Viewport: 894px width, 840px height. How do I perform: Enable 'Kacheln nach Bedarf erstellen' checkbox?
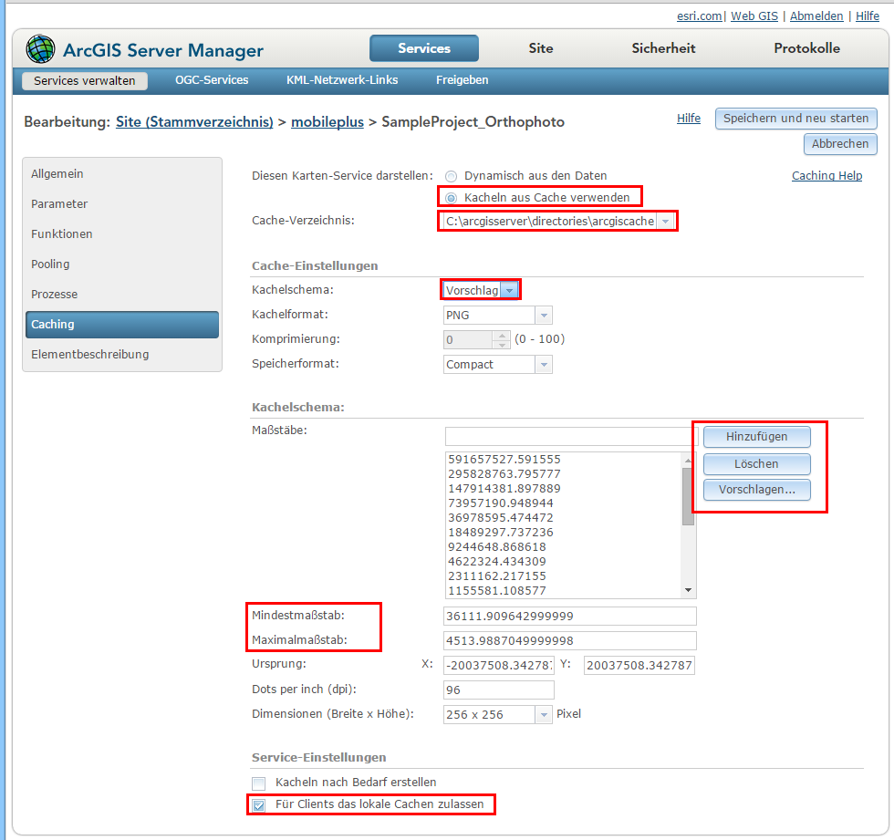pos(259,783)
